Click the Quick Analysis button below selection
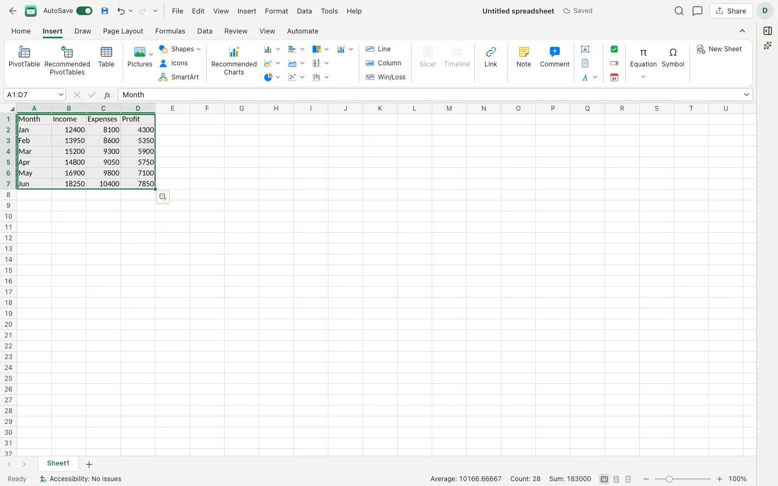Screen dimensions: 778x486 coord(163,197)
